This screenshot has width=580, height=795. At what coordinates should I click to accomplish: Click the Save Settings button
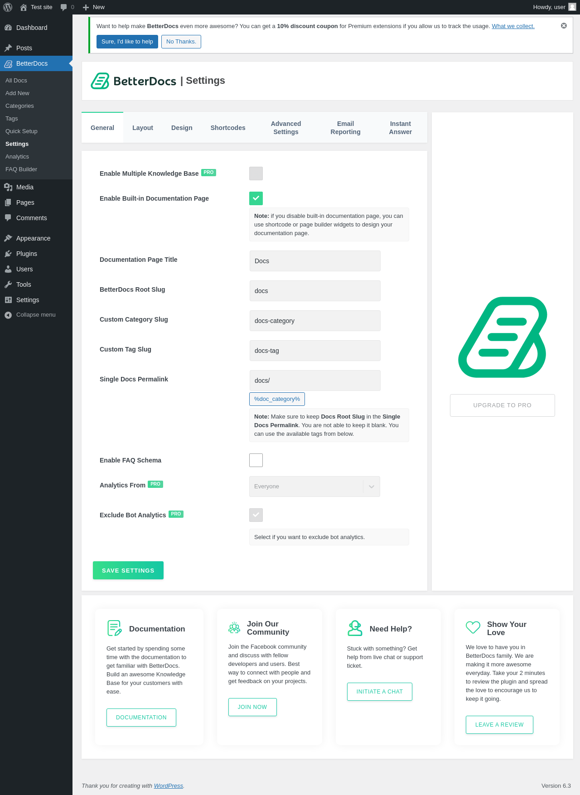point(128,570)
